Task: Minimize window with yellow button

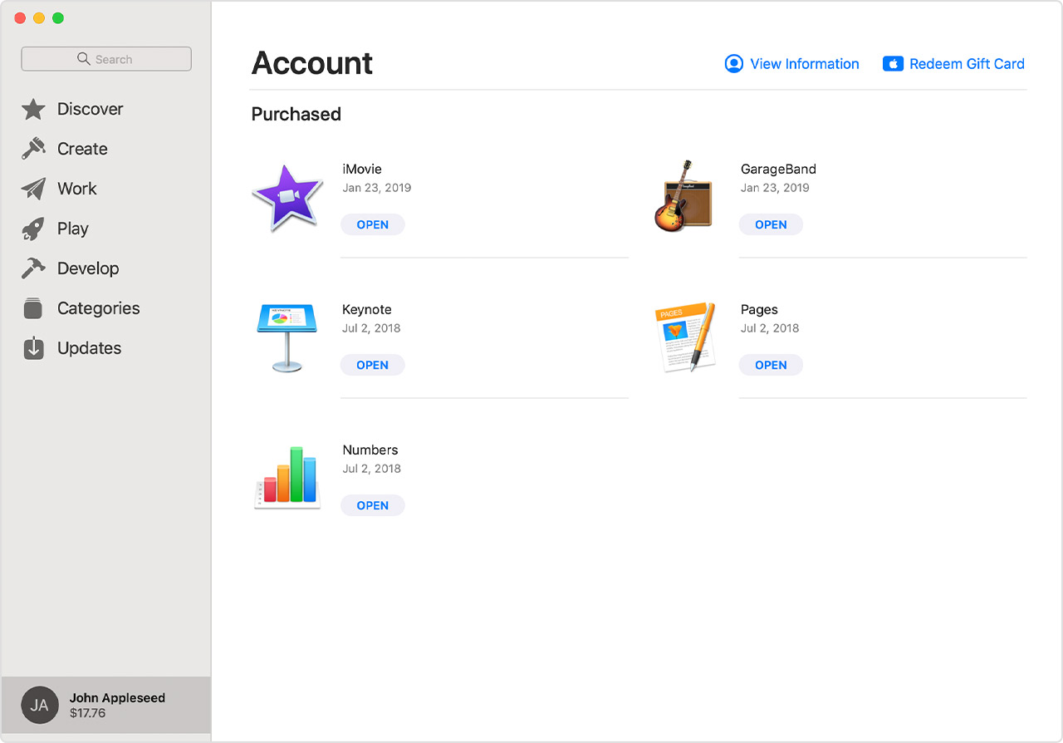Action: click(x=39, y=18)
